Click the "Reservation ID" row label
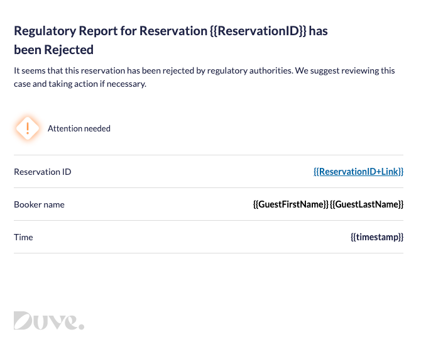 tap(43, 172)
